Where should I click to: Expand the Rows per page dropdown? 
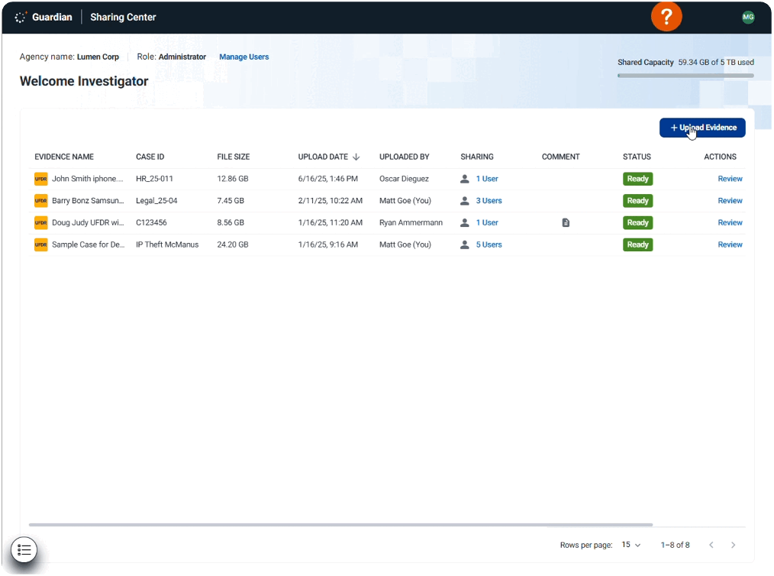coord(631,545)
